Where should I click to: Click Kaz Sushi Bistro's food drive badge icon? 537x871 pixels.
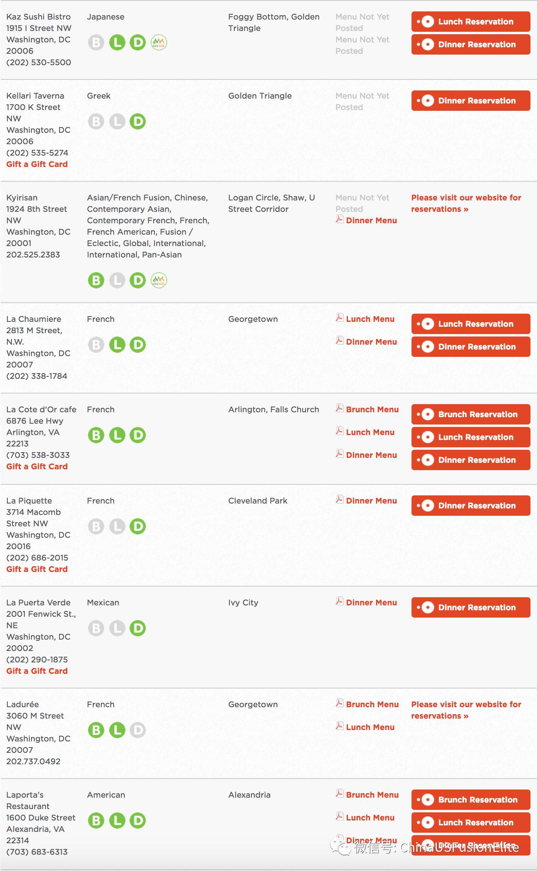pyautogui.click(x=159, y=42)
